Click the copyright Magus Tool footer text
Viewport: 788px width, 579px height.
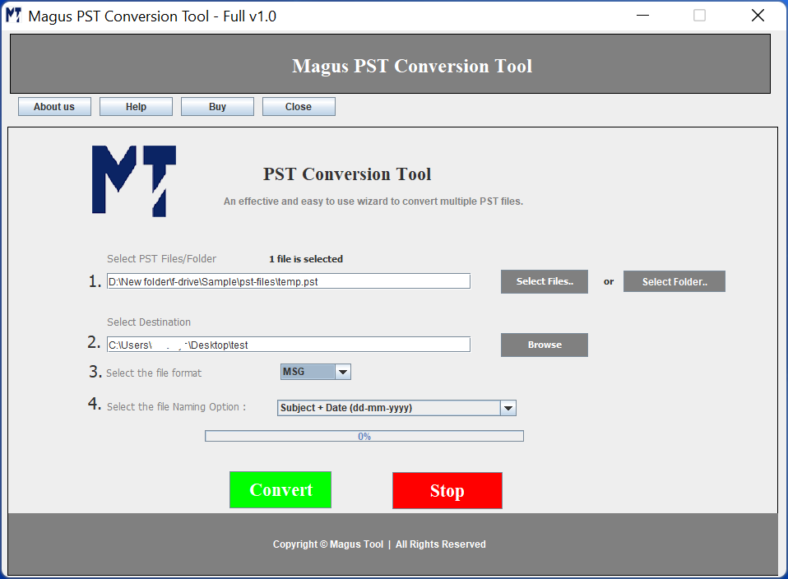[379, 544]
